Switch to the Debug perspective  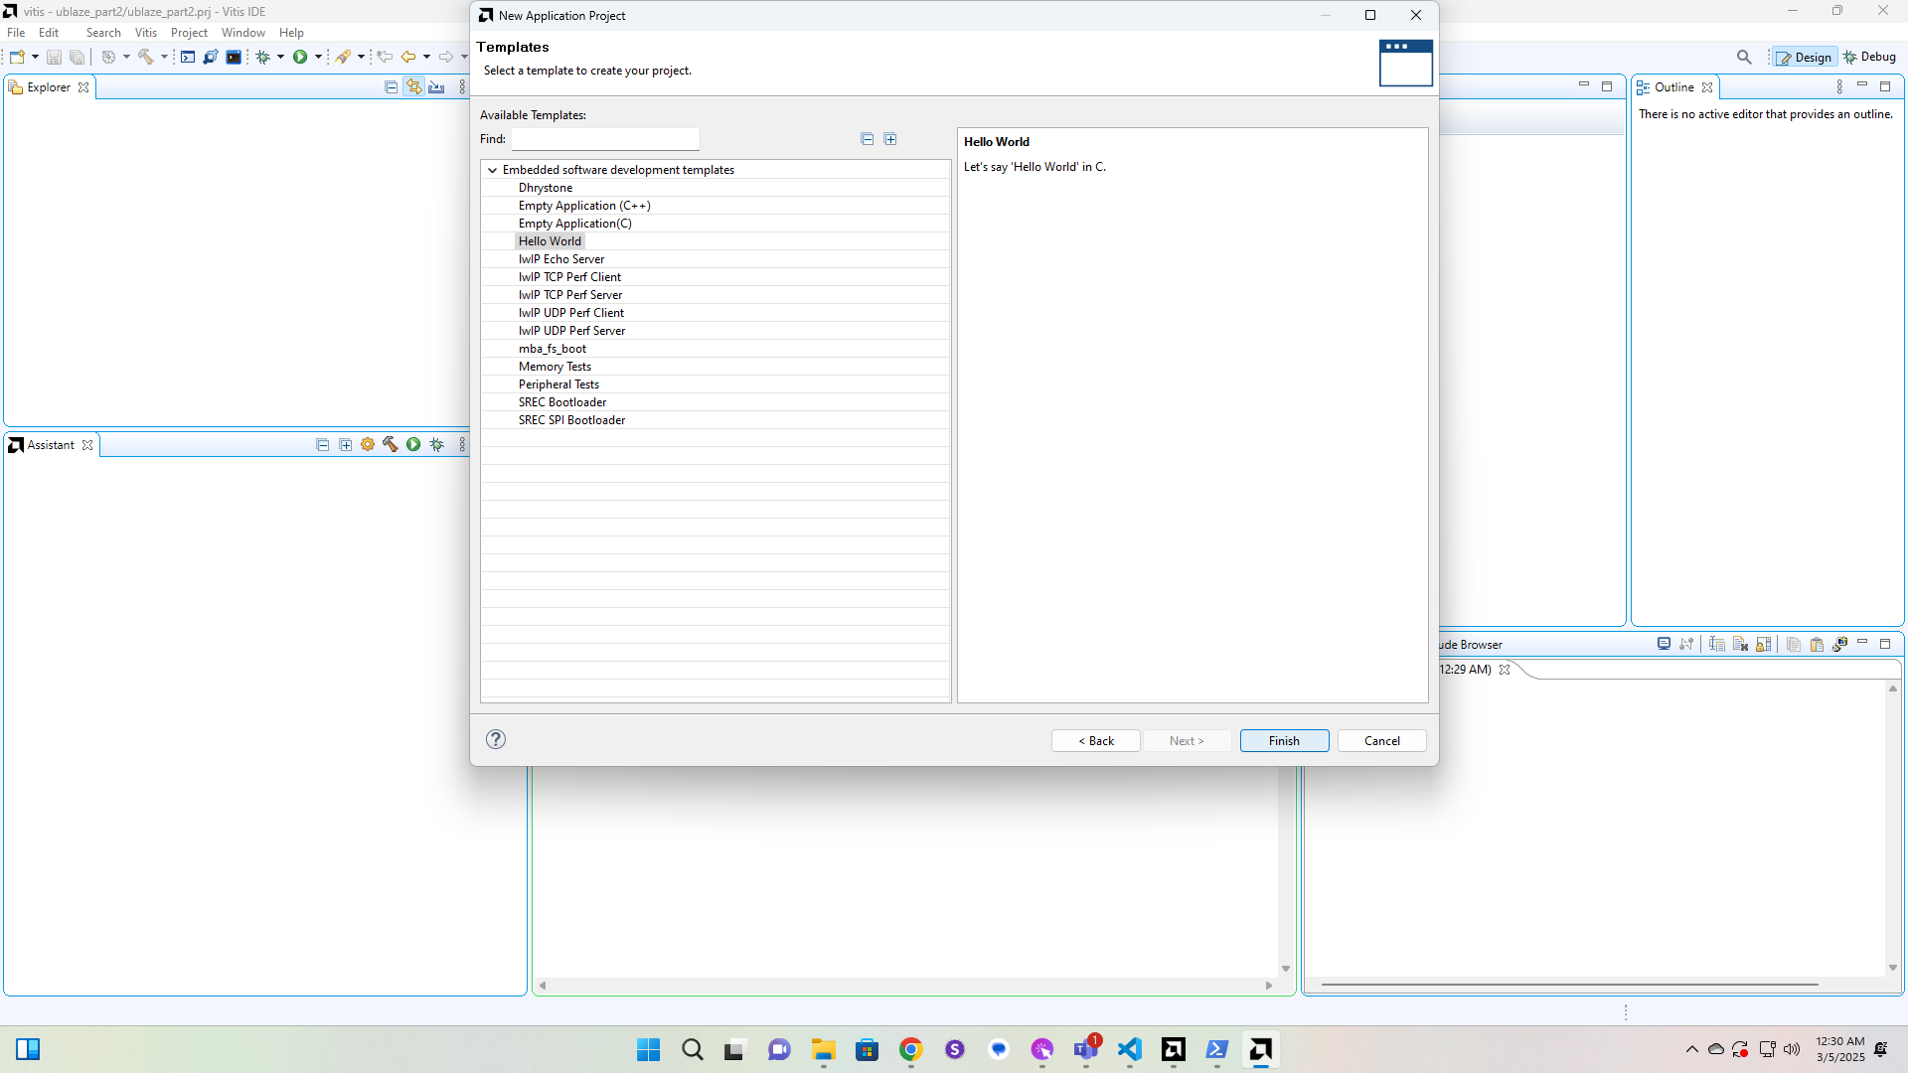coord(1870,57)
